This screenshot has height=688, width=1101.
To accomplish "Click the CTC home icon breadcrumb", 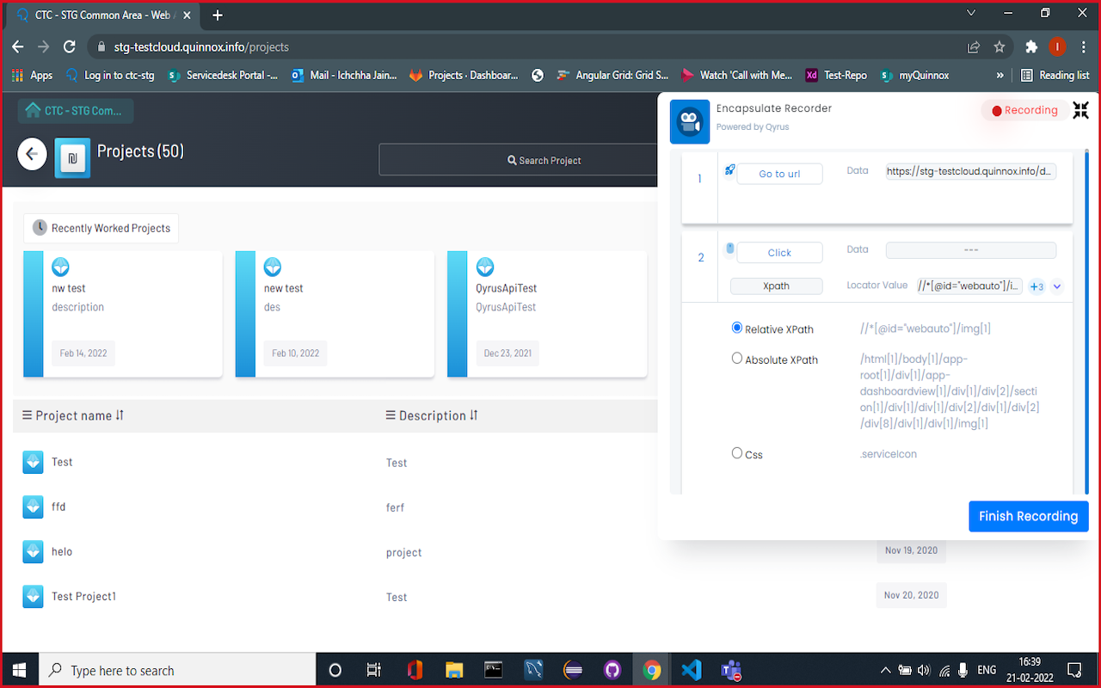I will point(34,110).
